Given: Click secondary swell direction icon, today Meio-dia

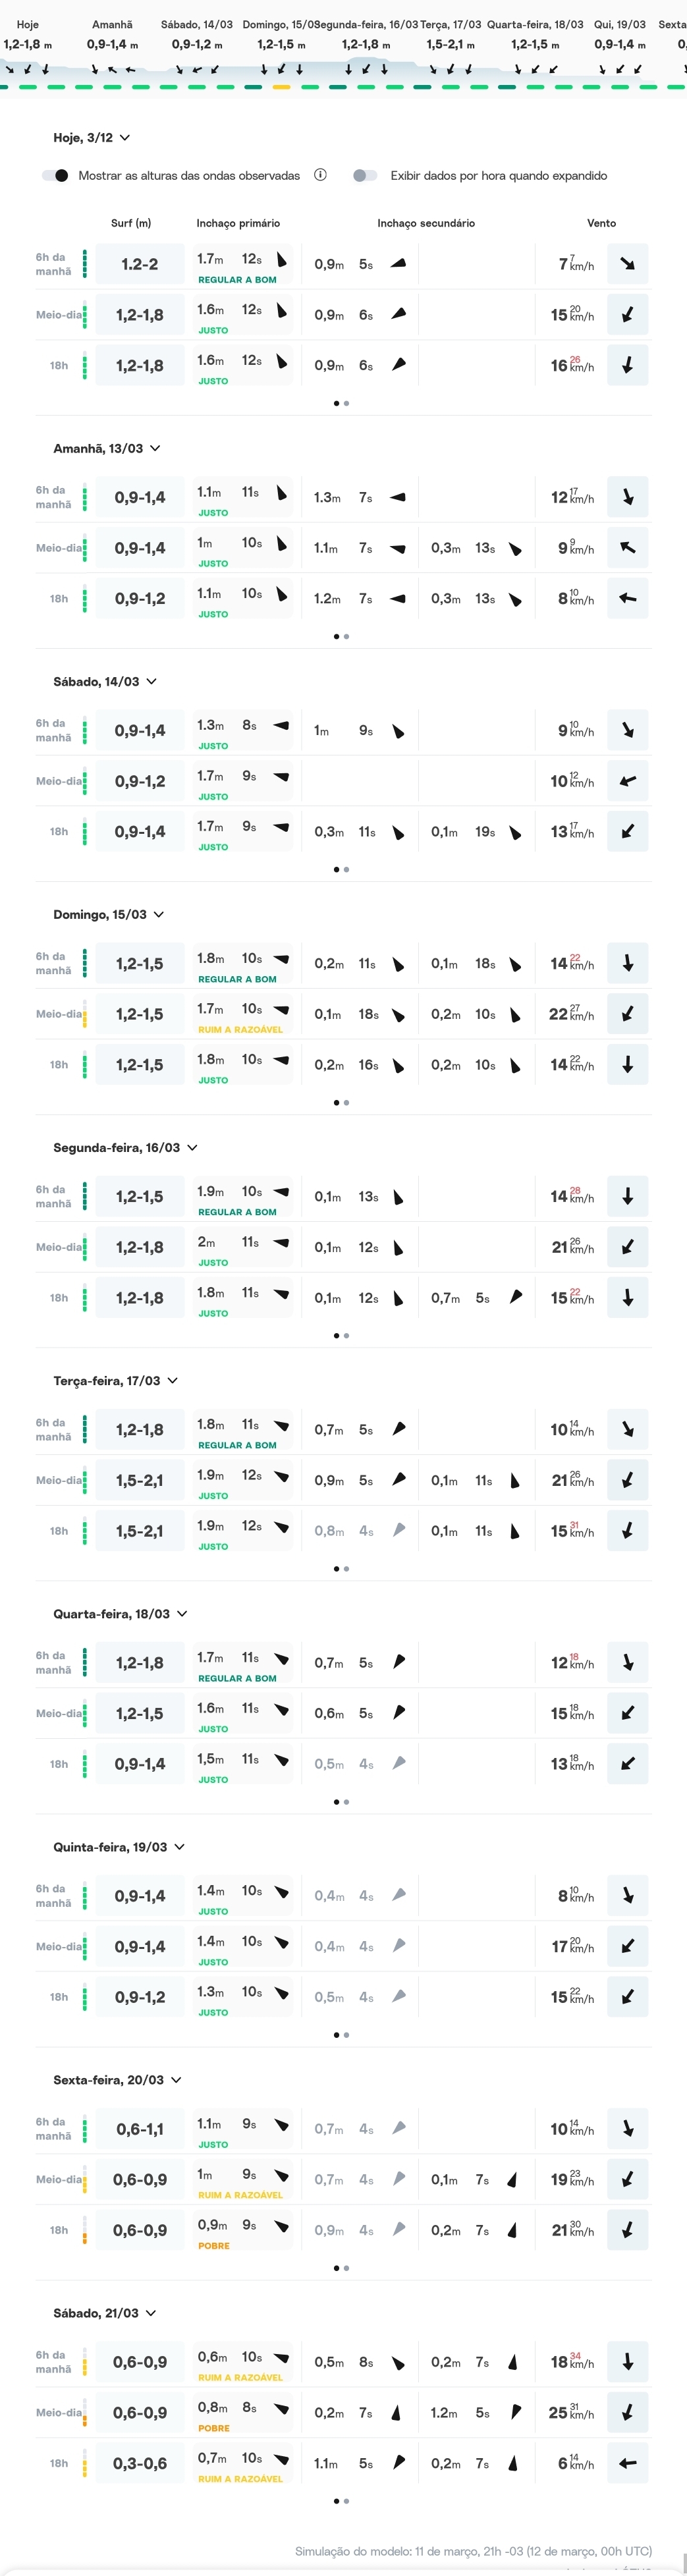Looking at the screenshot, I should click(399, 314).
